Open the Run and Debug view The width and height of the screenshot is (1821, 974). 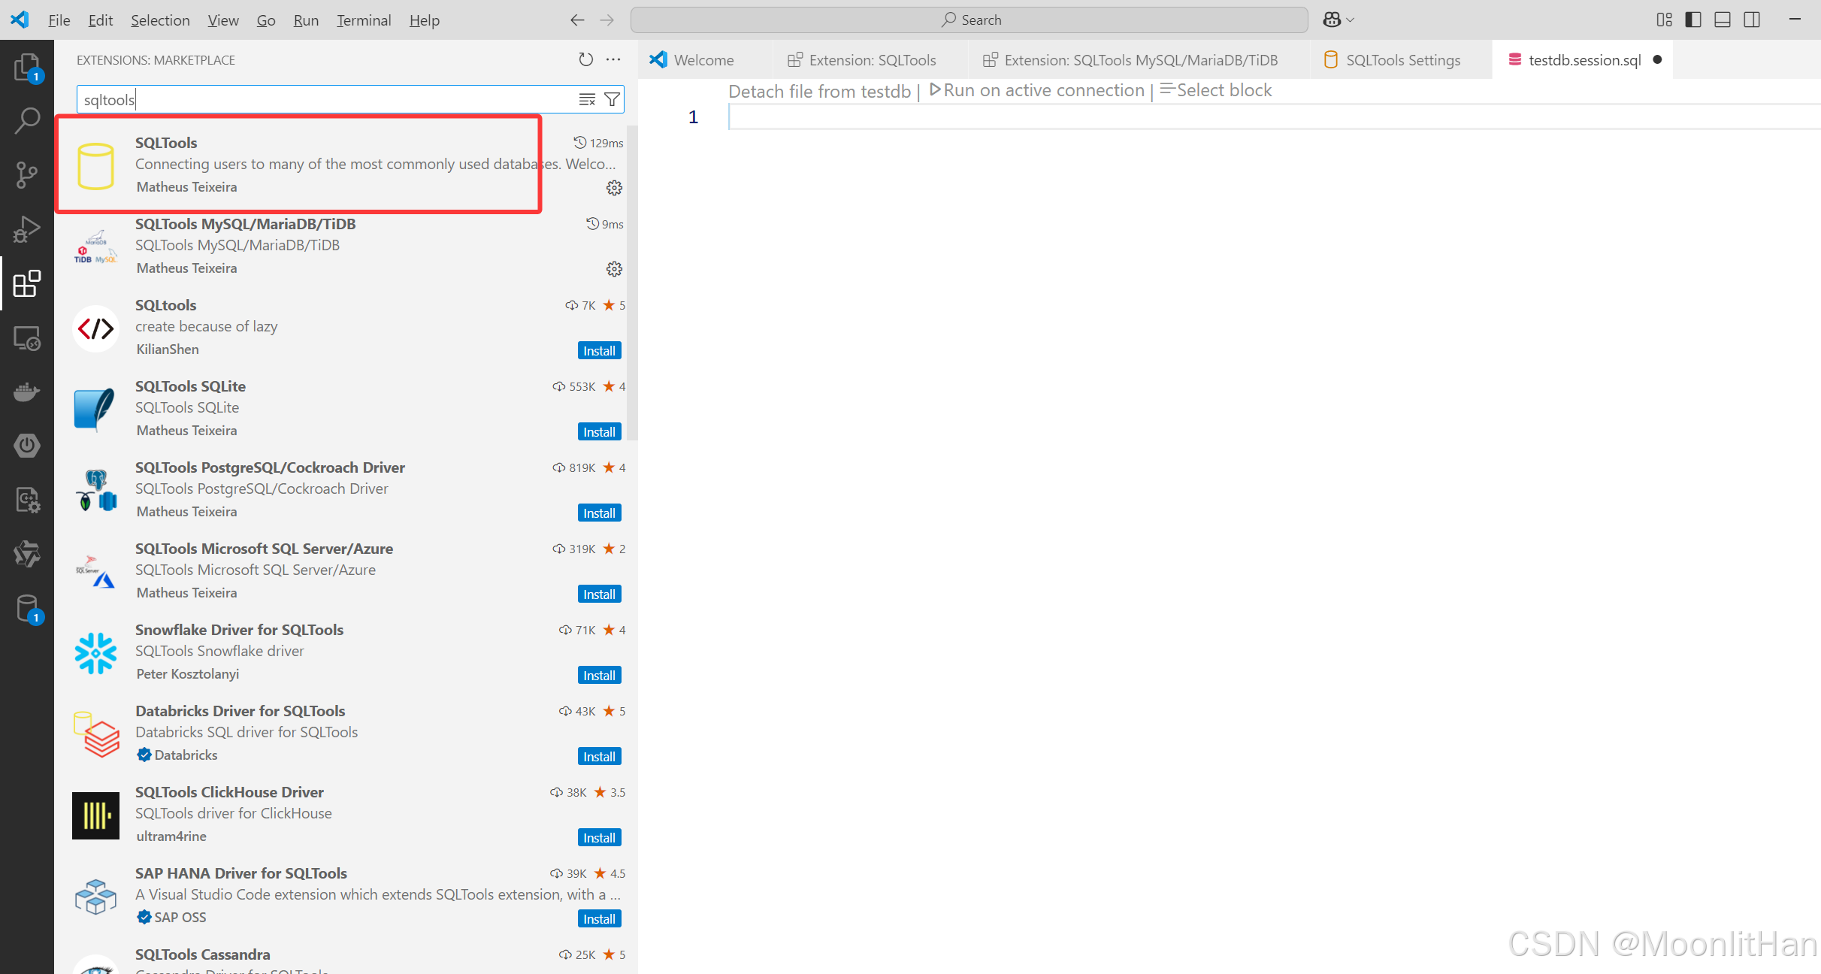[x=27, y=229]
